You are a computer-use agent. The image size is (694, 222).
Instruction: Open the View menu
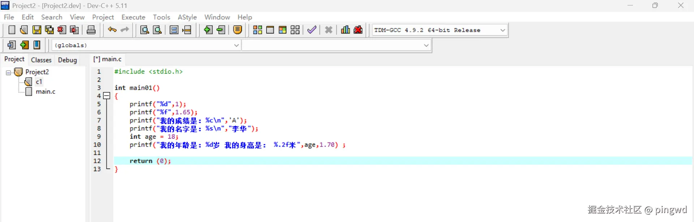[x=77, y=17]
